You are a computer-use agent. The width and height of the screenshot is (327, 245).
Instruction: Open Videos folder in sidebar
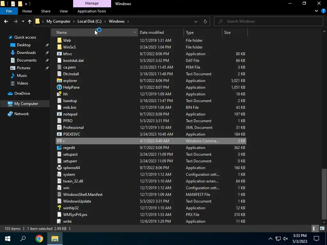click(22, 83)
